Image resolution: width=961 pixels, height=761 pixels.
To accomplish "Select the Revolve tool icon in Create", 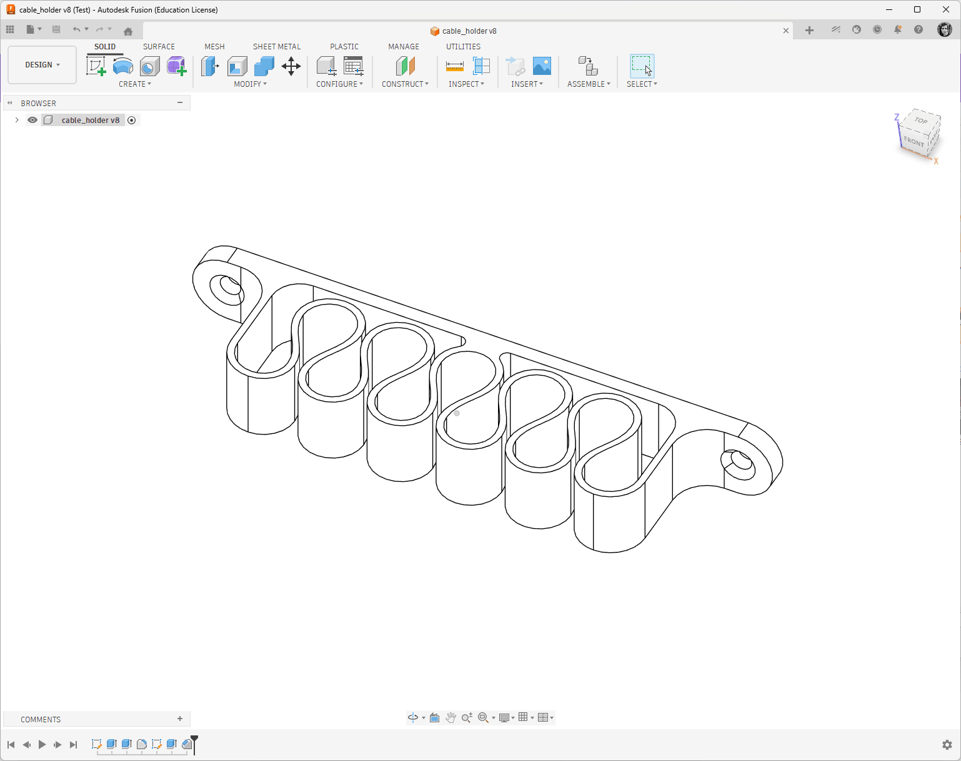I will point(123,66).
